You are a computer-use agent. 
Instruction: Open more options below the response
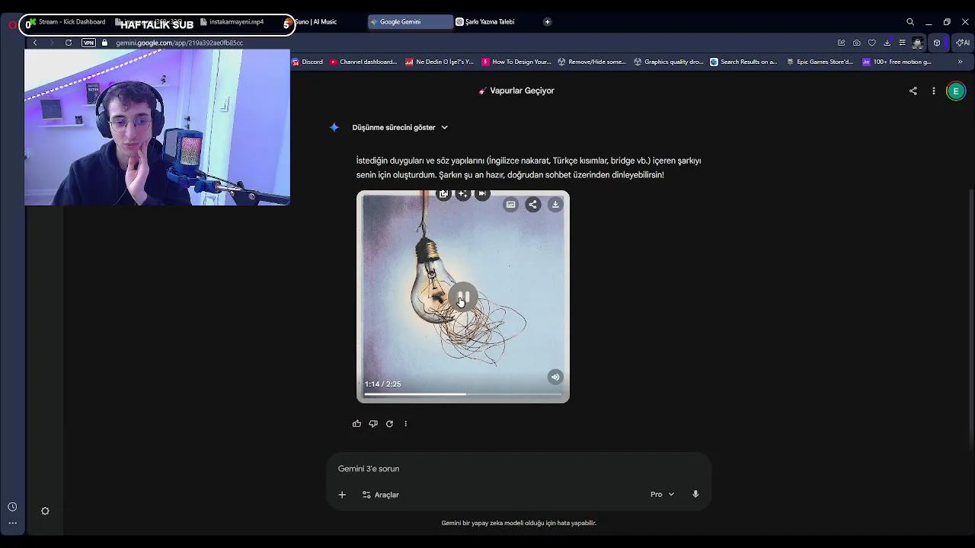[405, 423]
